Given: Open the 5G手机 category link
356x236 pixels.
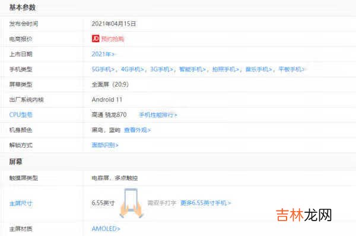Looking at the screenshot, I should pos(103,69).
